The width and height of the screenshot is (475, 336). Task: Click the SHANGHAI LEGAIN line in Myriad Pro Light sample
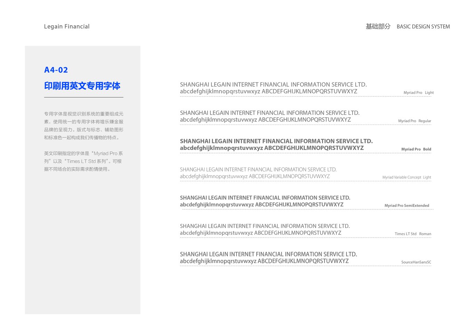[273, 85]
